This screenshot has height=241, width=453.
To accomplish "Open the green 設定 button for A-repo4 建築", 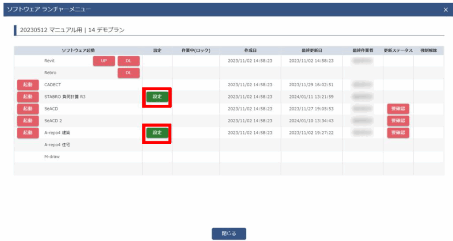I will tap(157, 133).
